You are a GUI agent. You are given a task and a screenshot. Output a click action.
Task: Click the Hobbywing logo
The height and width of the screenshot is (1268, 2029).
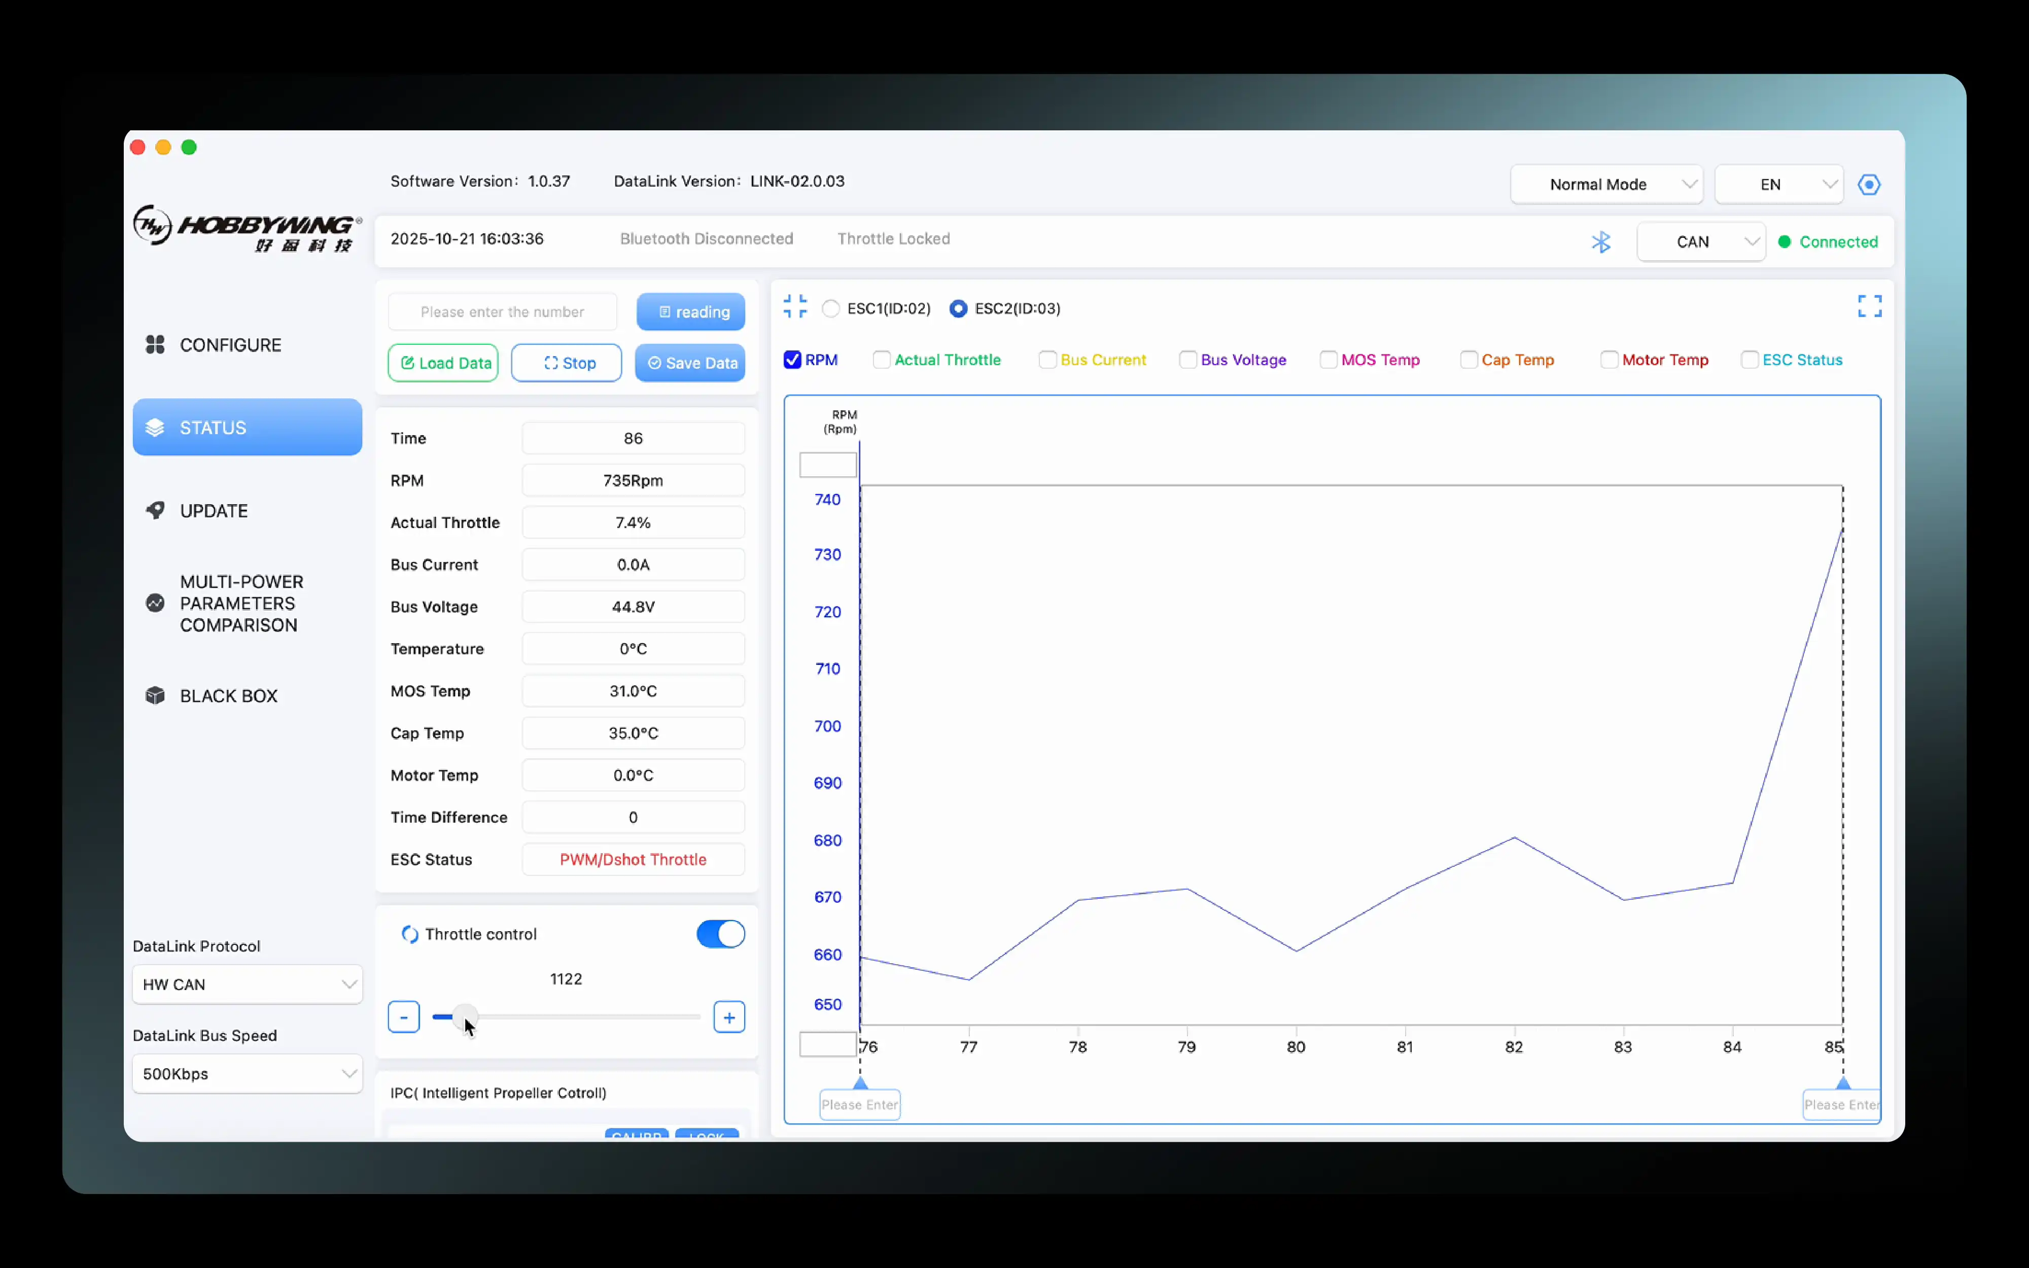(248, 228)
